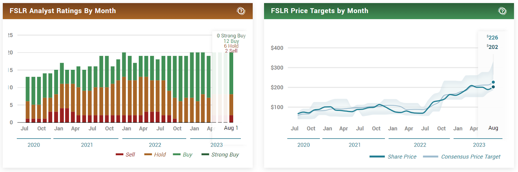Click the $300 axis label
The image size is (518, 172).
coord(277,68)
